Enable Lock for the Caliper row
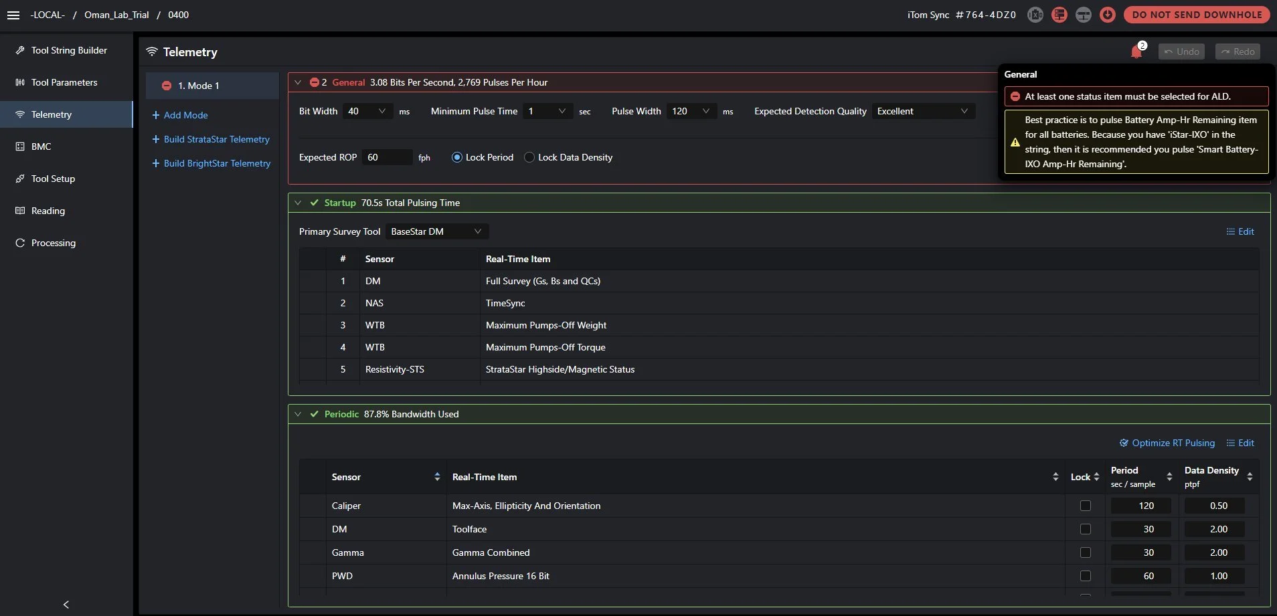Image resolution: width=1277 pixels, height=616 pixels. [1086, 506]
